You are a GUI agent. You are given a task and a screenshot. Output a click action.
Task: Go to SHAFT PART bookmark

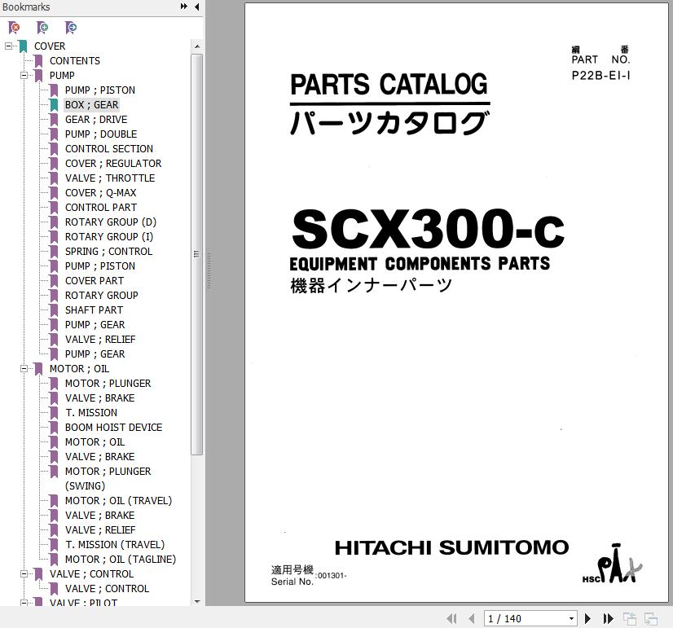[94, 310]
